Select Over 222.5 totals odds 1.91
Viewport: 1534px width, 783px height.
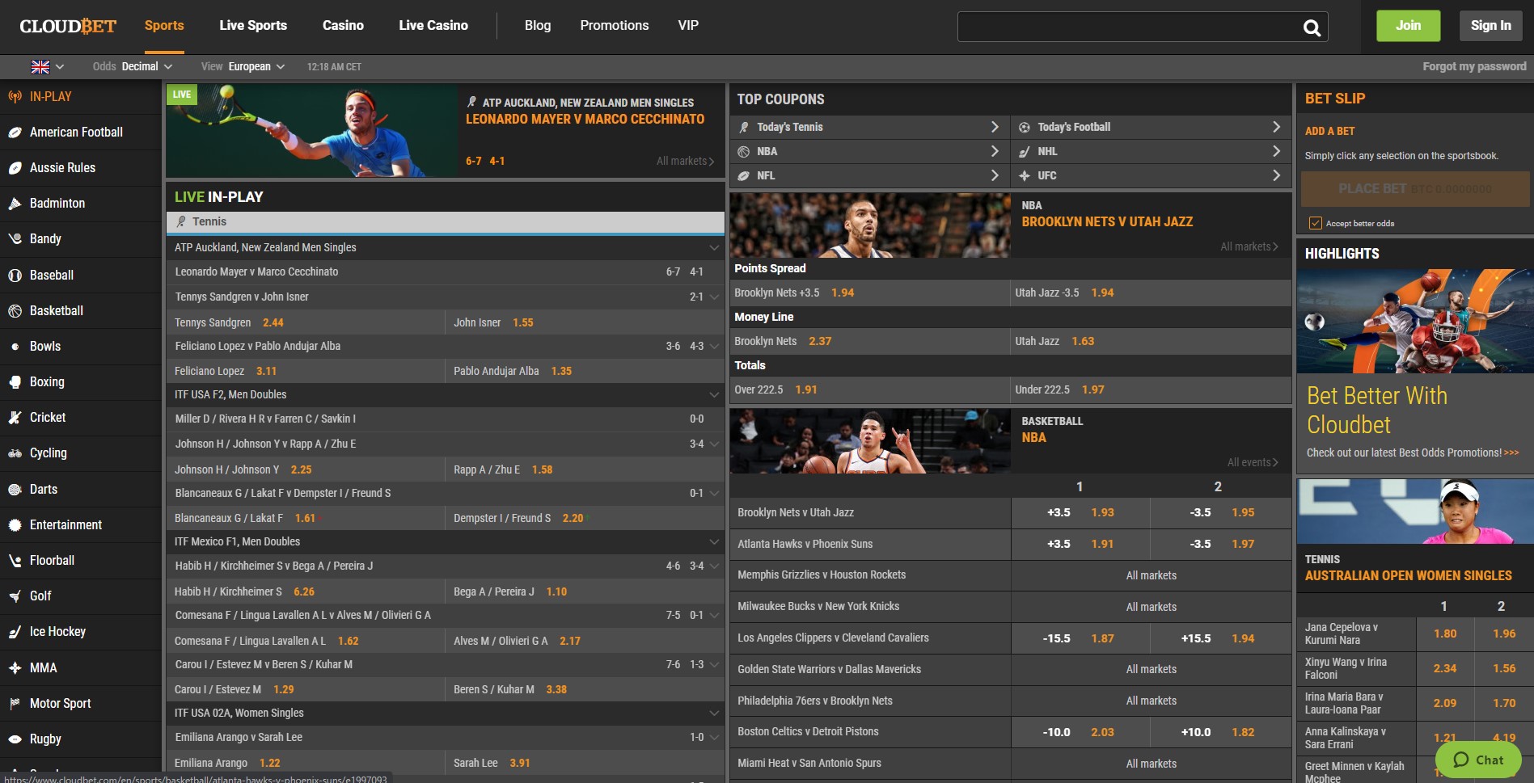(806, 389)
